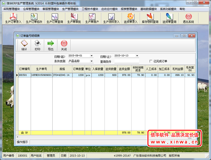Open the 生产管理模块 menu
This screenshot has height=160, width=211.
(x=70, y=9)
